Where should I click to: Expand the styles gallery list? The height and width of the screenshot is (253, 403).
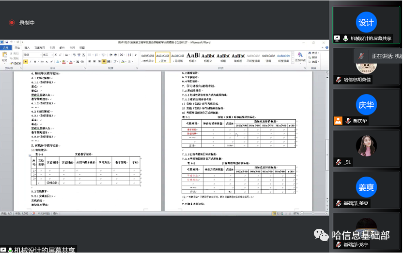point(293,61)
